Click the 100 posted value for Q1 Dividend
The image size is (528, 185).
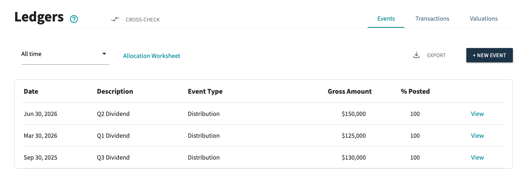pos(415,136)
